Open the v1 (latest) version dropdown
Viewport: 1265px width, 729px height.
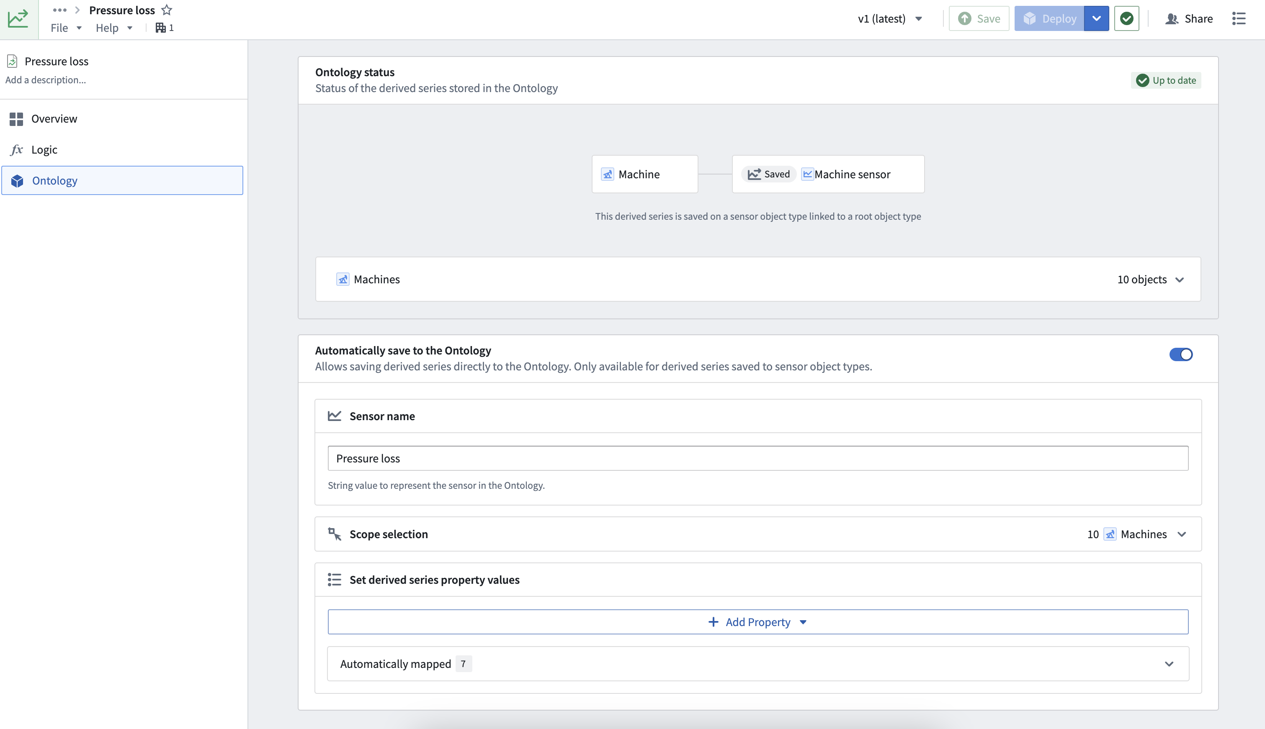point(890,18)
